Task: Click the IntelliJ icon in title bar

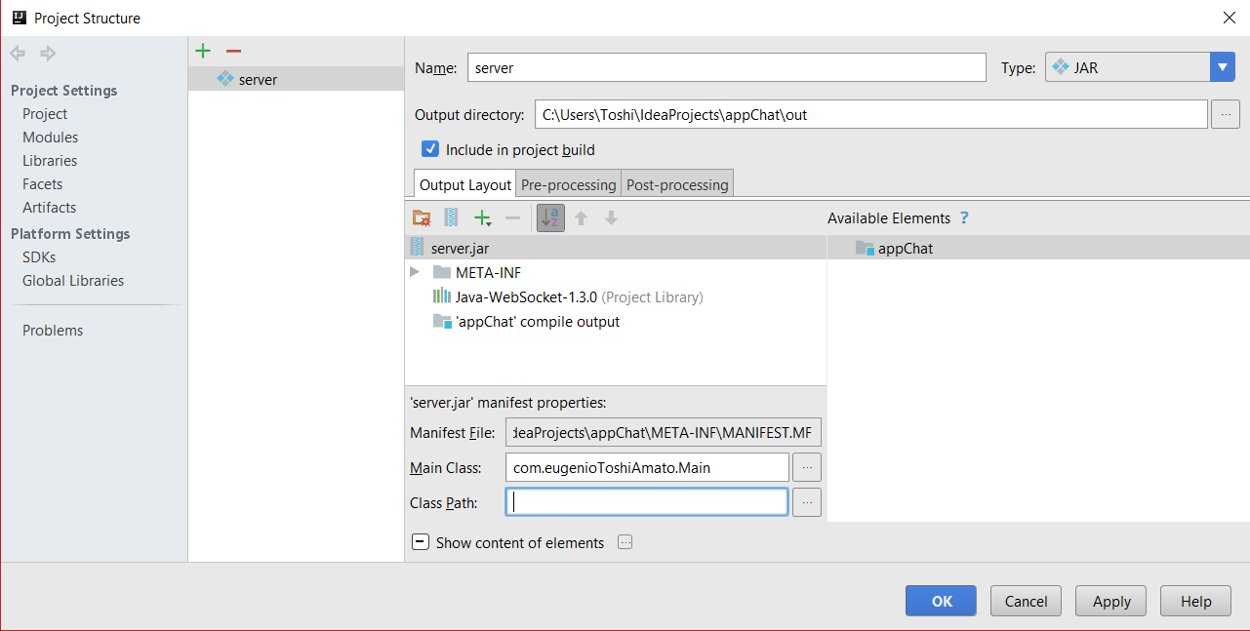Action: pos(19,18)
